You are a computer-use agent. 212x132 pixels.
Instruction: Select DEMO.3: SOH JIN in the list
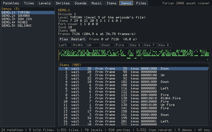point(28,19)
